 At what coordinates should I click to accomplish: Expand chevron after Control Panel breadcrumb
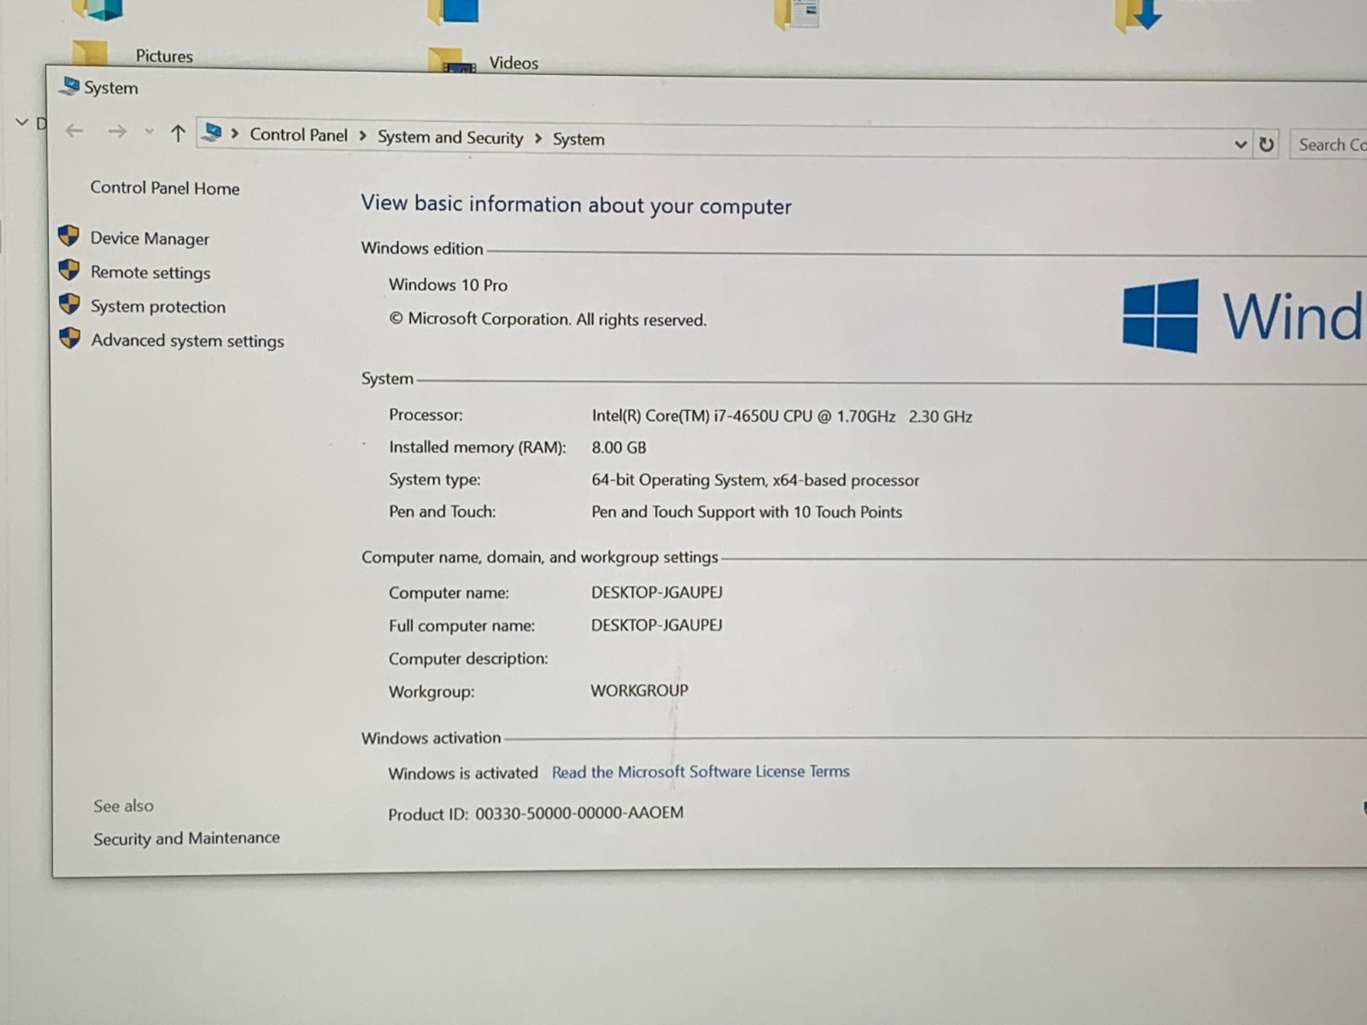pos(363,136)
